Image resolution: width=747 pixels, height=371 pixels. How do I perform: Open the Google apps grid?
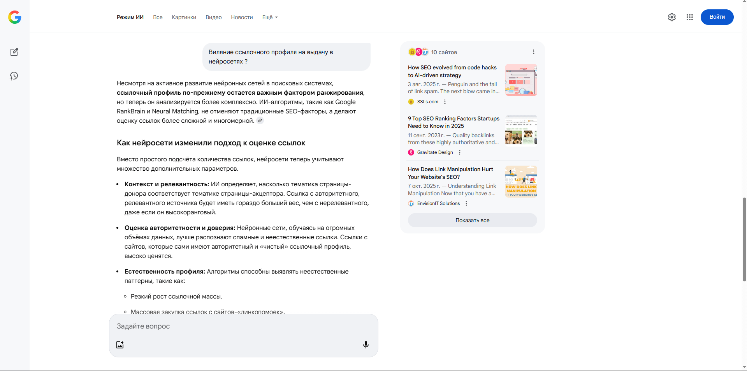click(689, 17)
